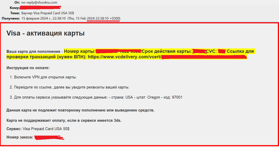279x147 pixels.
Task: Click the heading Visa - активация карты
Action: pos(45,33)
